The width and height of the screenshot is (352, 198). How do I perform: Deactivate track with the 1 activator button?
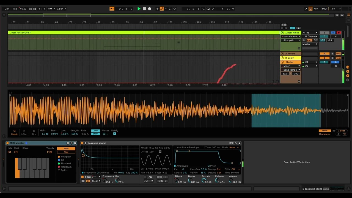(324, 32)
